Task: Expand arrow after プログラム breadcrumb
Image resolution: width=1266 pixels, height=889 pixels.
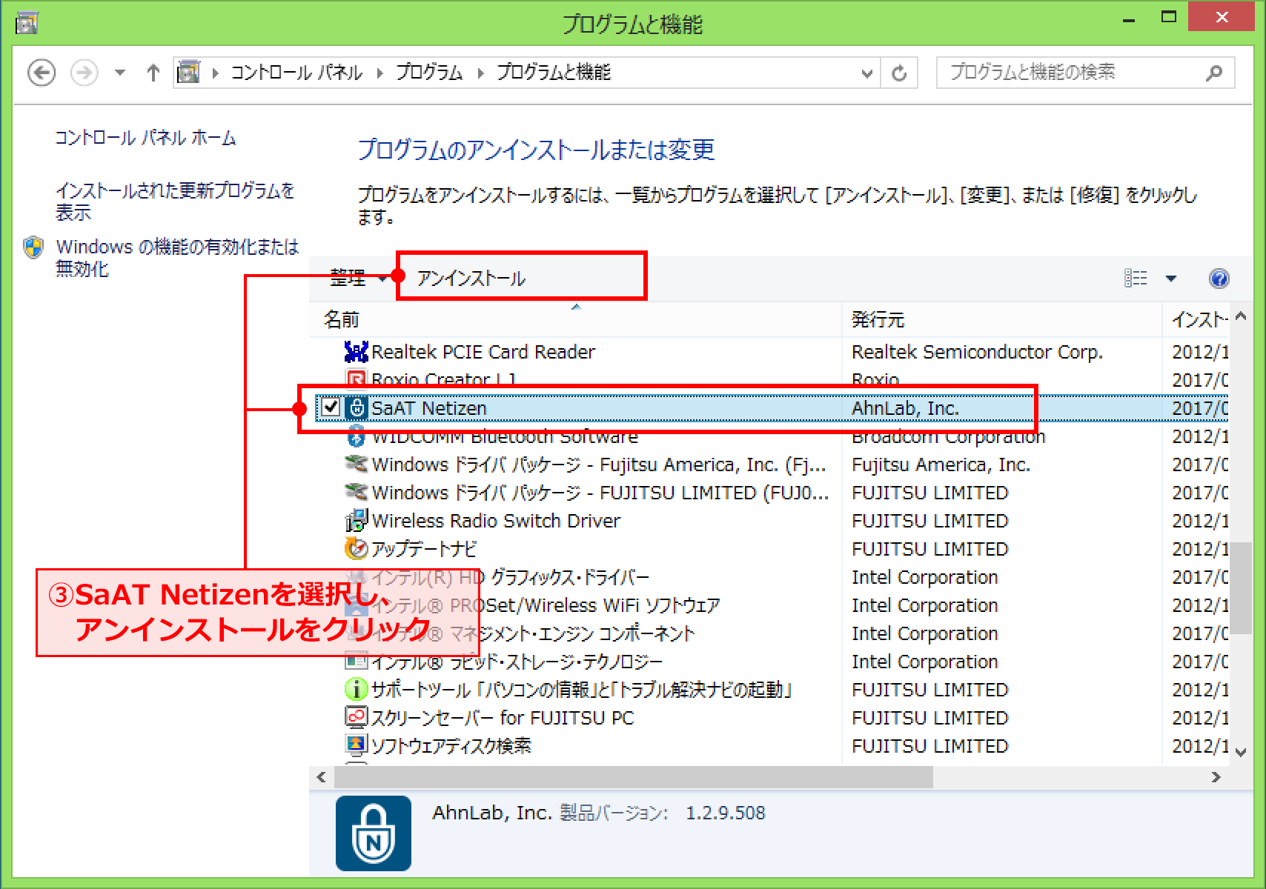Action: tap(480, 73)
